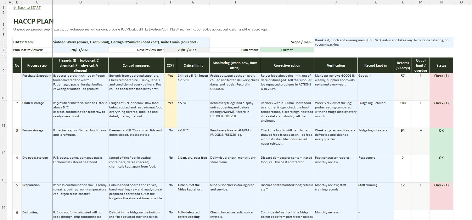Select record count 12
472x220 pixels.
[x=403, y=196]
